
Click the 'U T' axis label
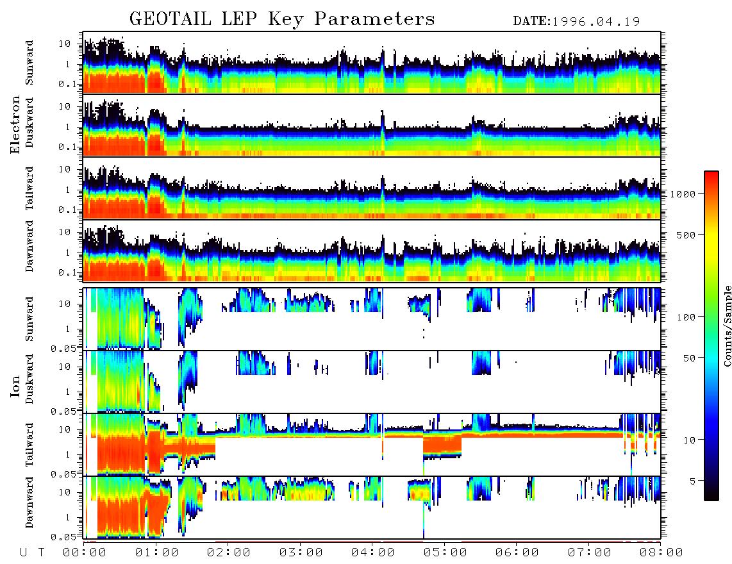[x=33, y=553]
